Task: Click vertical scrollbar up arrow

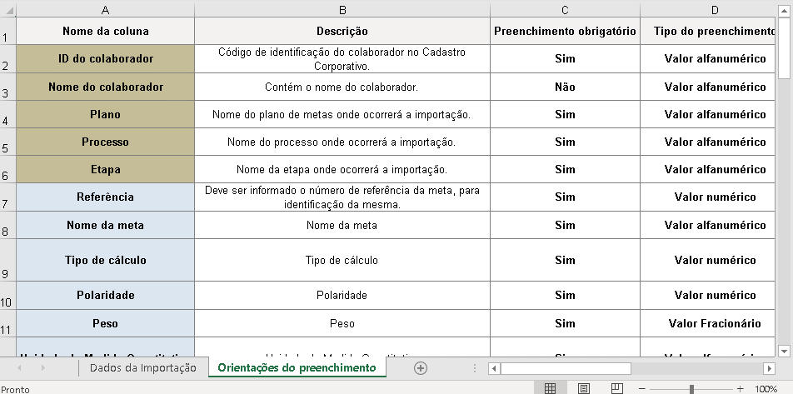Action: tap(784, 10)
